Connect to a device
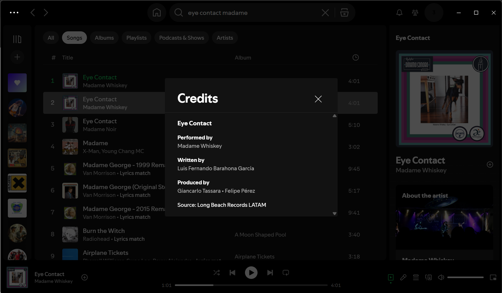Image resolution: width=502 pixels, height=293 pixels. [x=428, y=277]
